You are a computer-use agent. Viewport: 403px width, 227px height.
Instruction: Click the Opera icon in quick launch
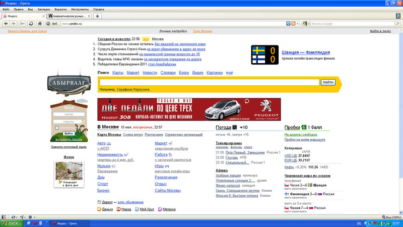(35, 223)
